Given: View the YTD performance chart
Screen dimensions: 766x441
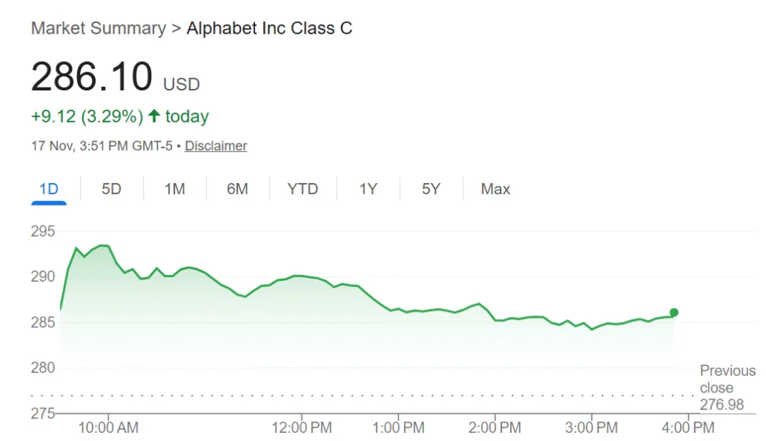Looking at the screenshot, I should pos(302,189).
